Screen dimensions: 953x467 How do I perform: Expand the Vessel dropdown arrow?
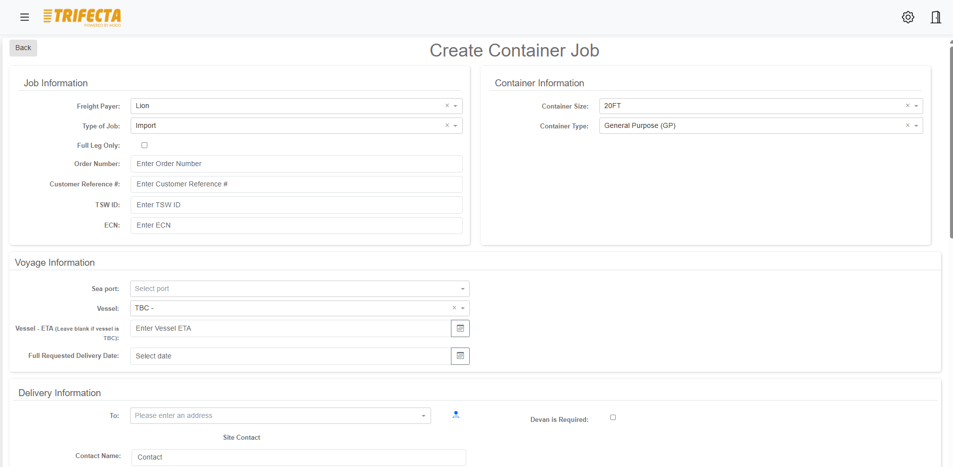pos(463,308)
